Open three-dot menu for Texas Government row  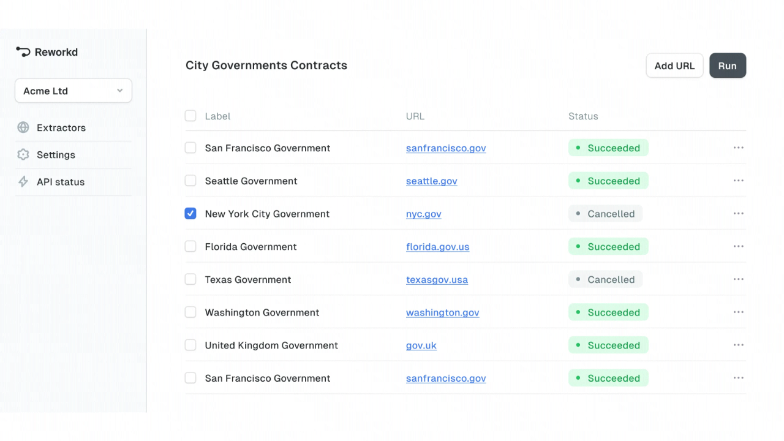738,279
